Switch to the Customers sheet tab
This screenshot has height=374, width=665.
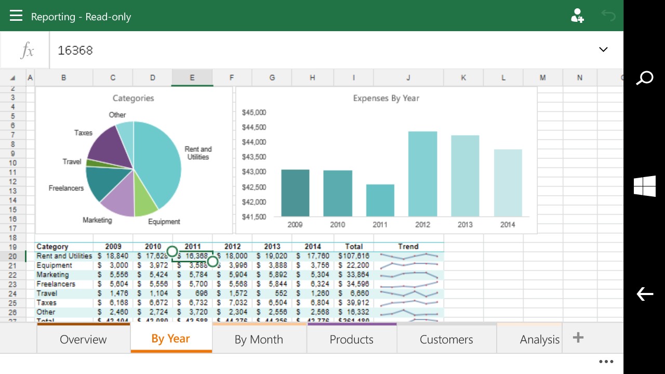point(446,339)
